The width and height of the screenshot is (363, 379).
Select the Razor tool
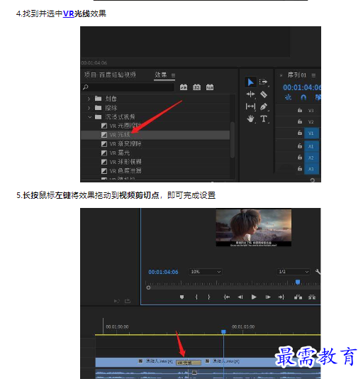[264, 94]
